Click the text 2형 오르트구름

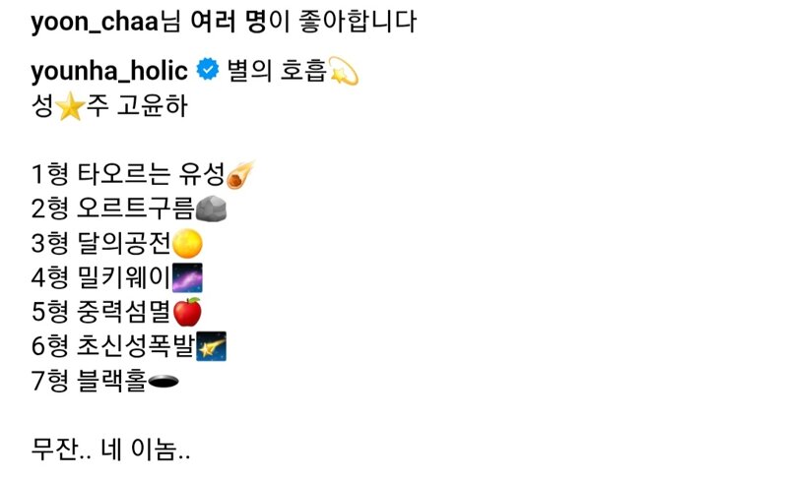[113, 209]
